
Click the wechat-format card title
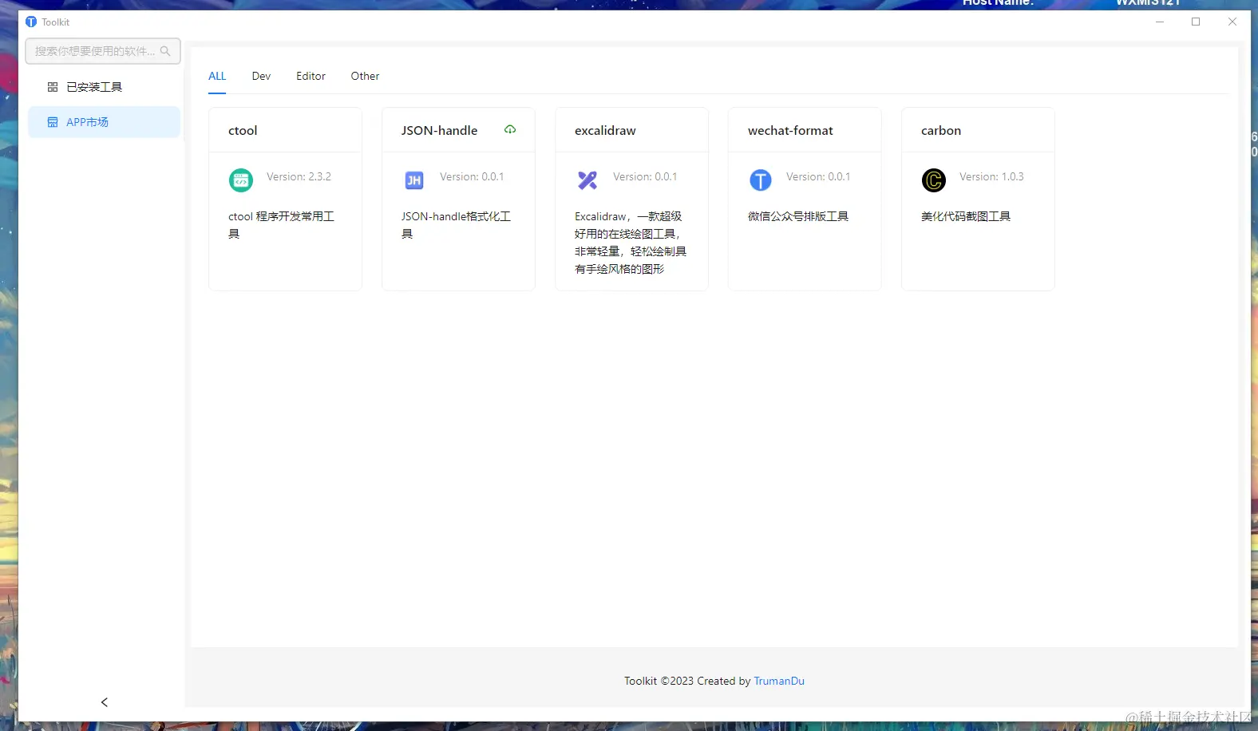click(x=790, y=131)
